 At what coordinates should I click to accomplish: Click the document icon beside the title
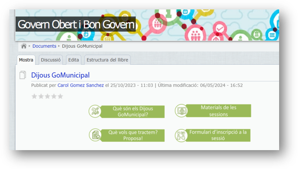point(22,75)
